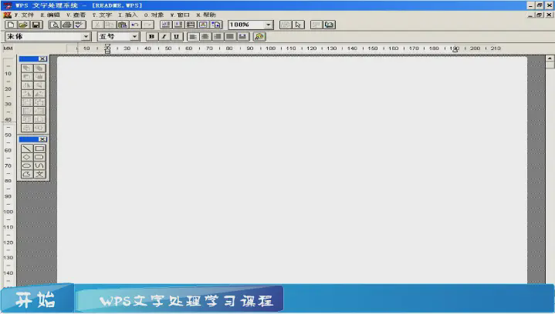Open the 宋体 font name dropdown
Image resolution: width=555 pixels, height=314 pixels.
(86, 36)
